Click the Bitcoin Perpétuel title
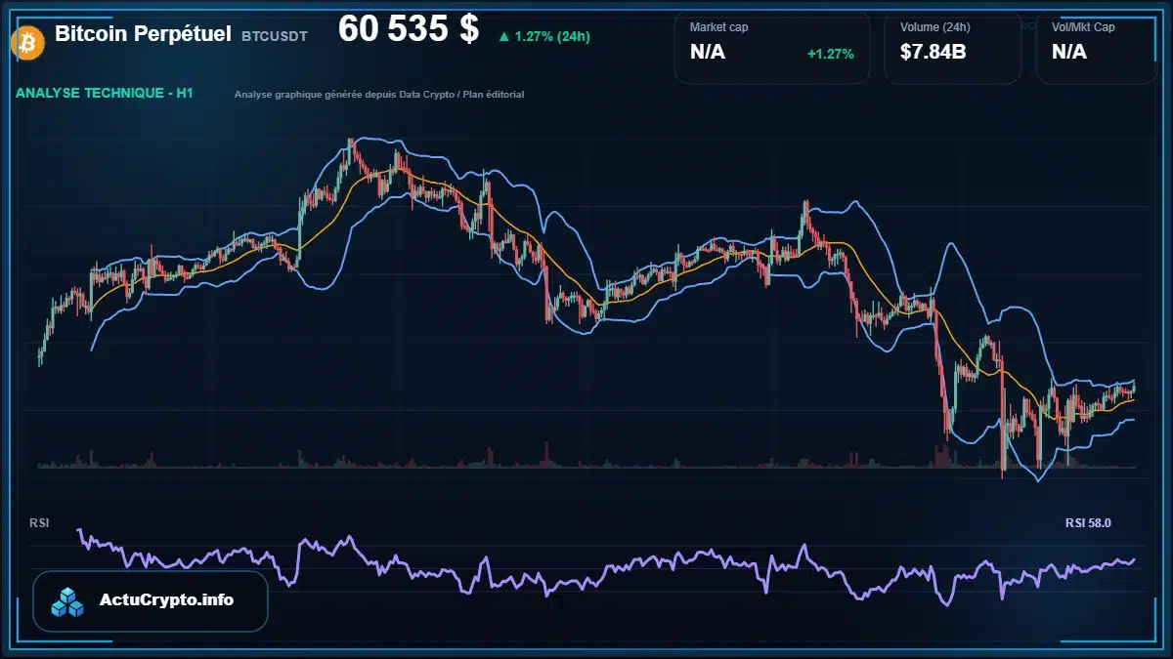The height and width of the screenshot is (659, 1173). pos(143,34)
